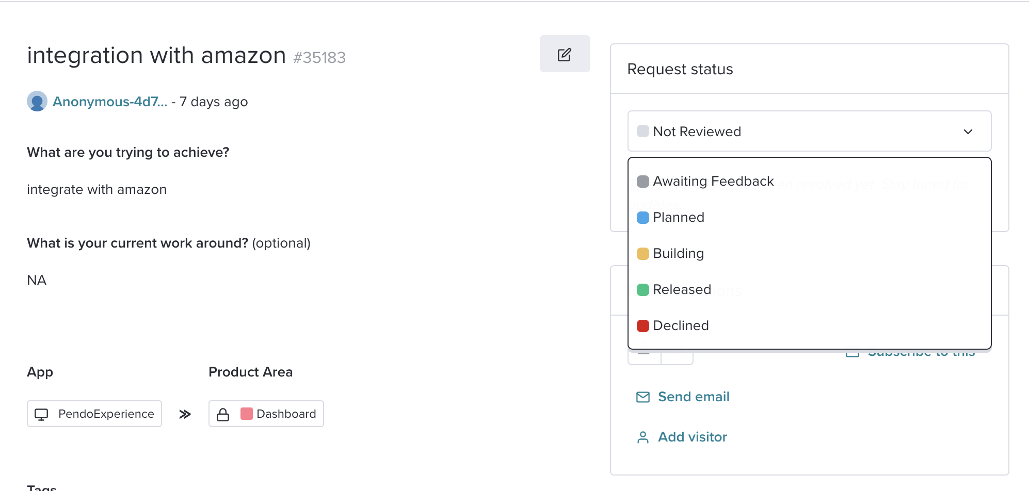Click the envelope icon beside Send email
Viewport: 1029px width, 491px height.
[x=643, y=397]
